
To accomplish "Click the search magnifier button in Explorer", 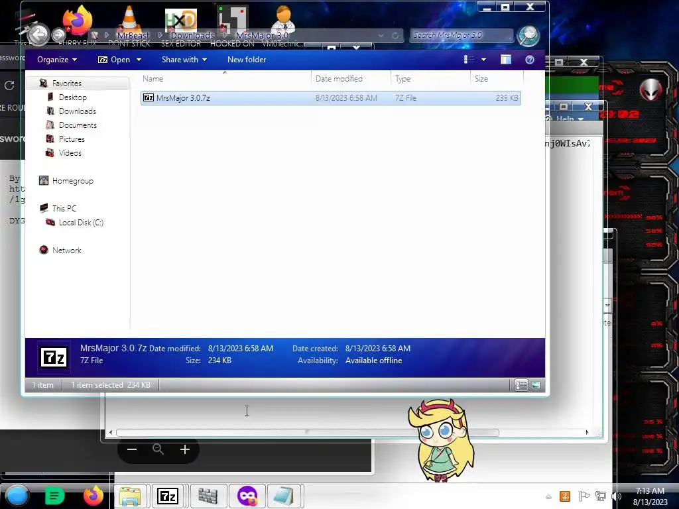I will (x=528, y=36).
